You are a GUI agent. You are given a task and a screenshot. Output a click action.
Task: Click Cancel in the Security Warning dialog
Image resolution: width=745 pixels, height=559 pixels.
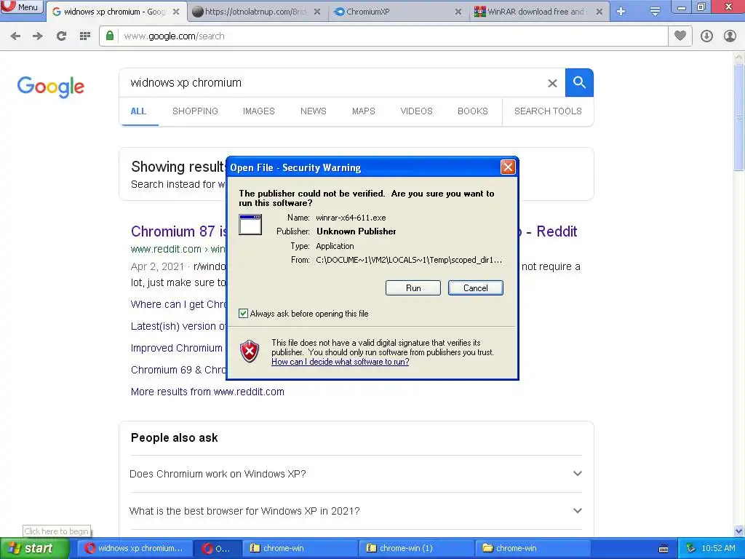[x=476, y=288]
